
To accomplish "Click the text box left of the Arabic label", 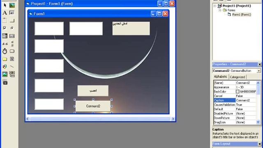I will [86, 28].
